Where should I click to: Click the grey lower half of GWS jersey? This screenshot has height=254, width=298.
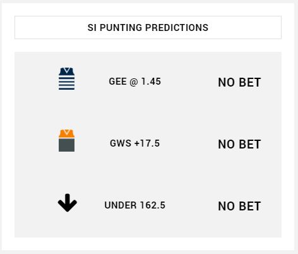pos(66,145)
